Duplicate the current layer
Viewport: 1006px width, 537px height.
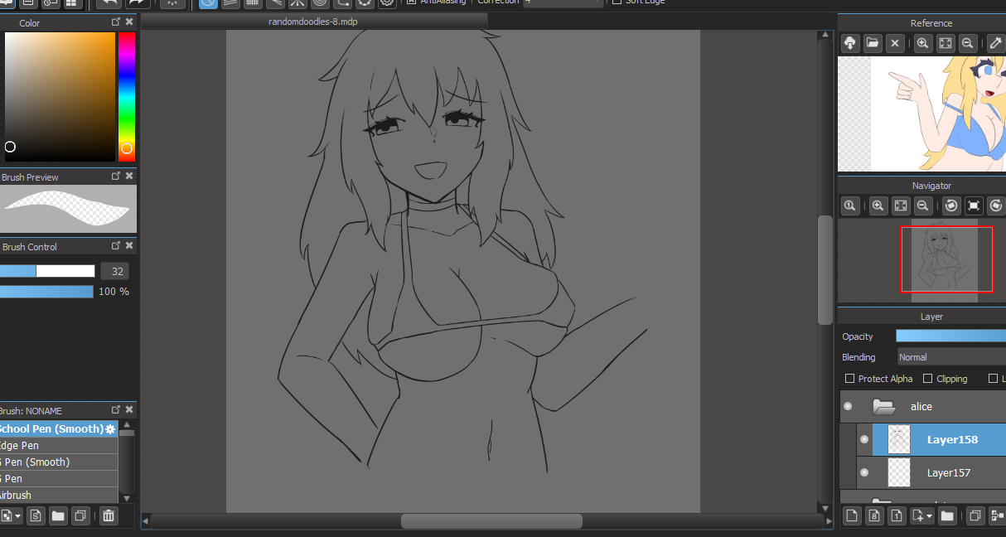tap(975, 516)
